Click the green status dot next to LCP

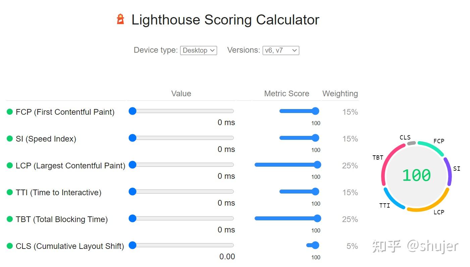[x=9, y=165]
